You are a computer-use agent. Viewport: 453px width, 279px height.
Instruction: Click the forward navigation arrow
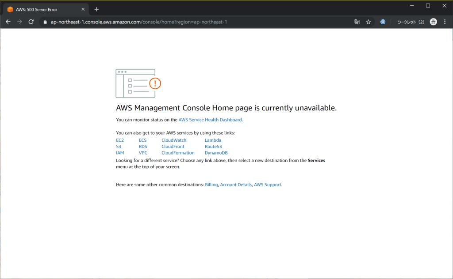coord(19,22)
